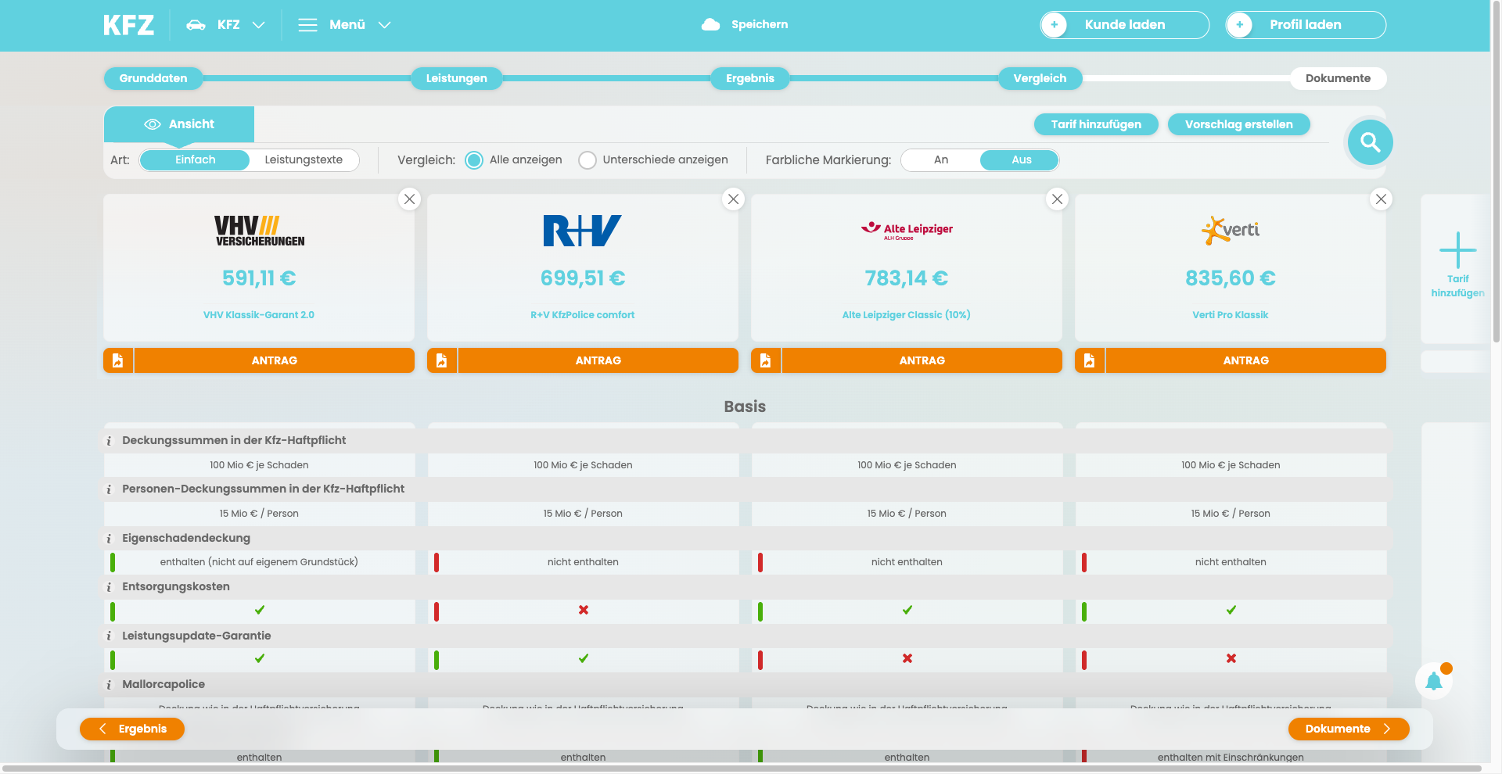Open the Ansicht tab
Screen dimensions: 1502x774
(179, 124)
